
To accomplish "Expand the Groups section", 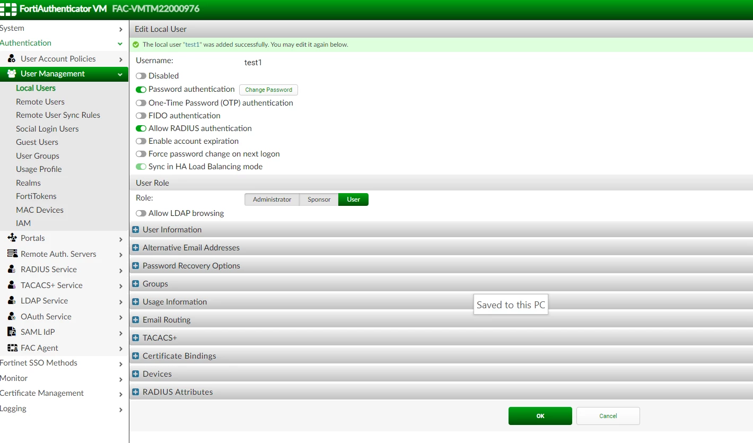I will pyautogui.click(x=136, y=284).
